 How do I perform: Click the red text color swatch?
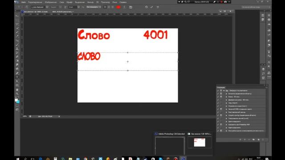pyautogui.click(x=118, y=7)
